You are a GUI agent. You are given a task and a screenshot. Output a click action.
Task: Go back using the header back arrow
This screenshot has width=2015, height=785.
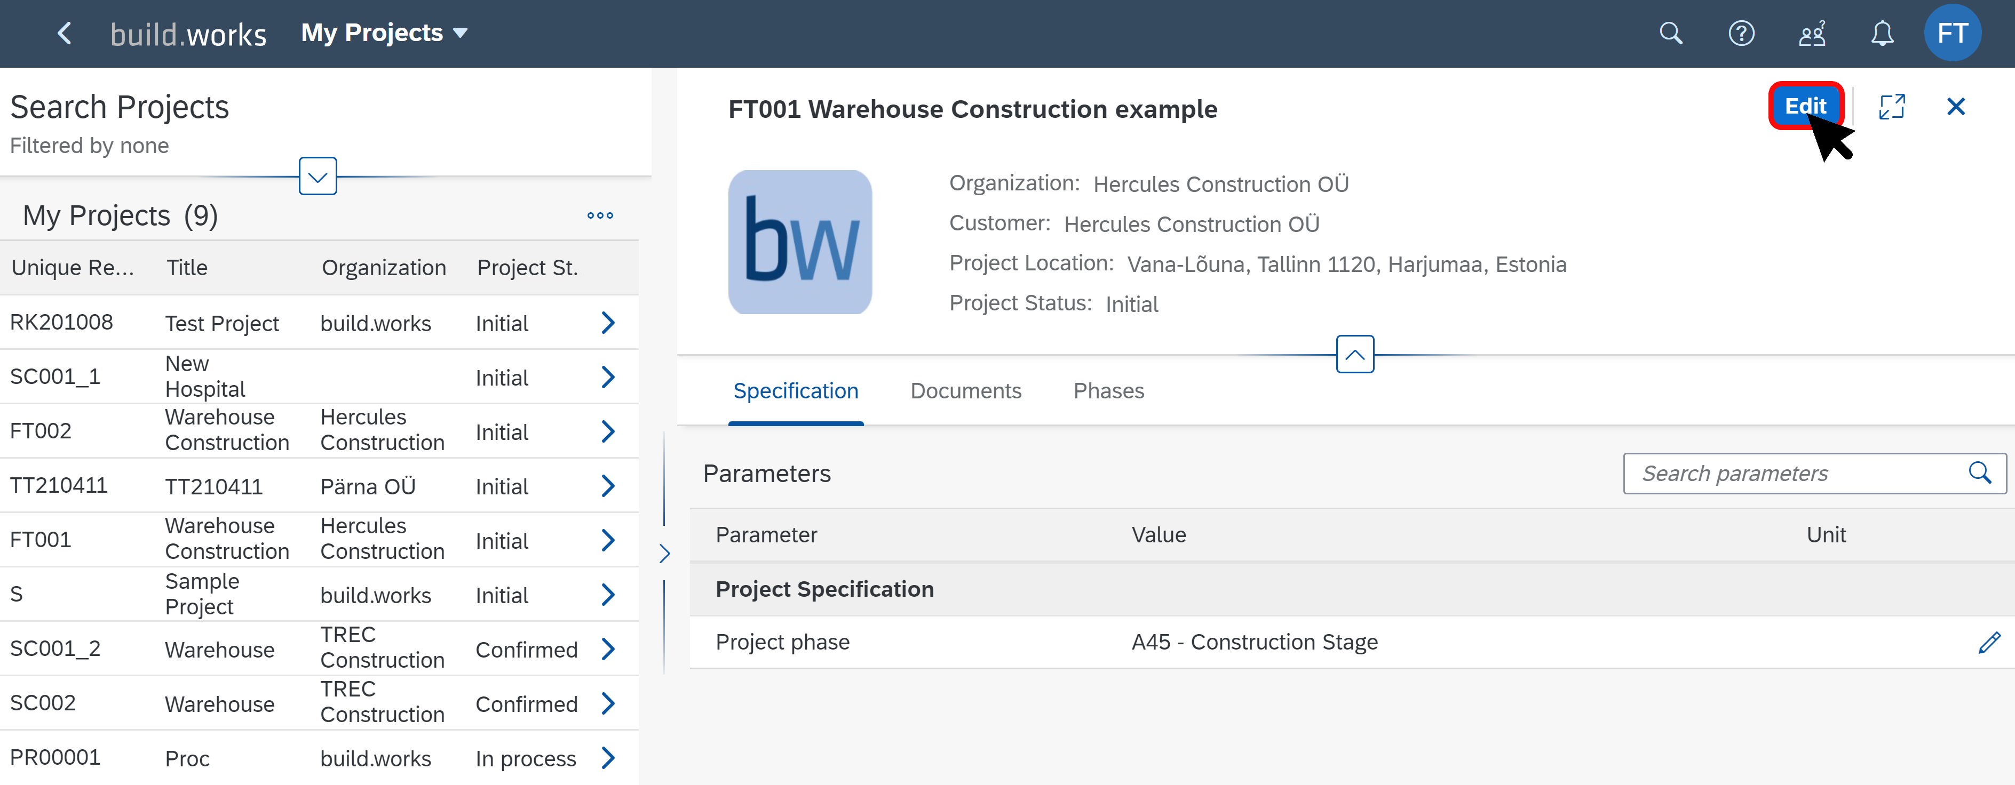point(65,34)
